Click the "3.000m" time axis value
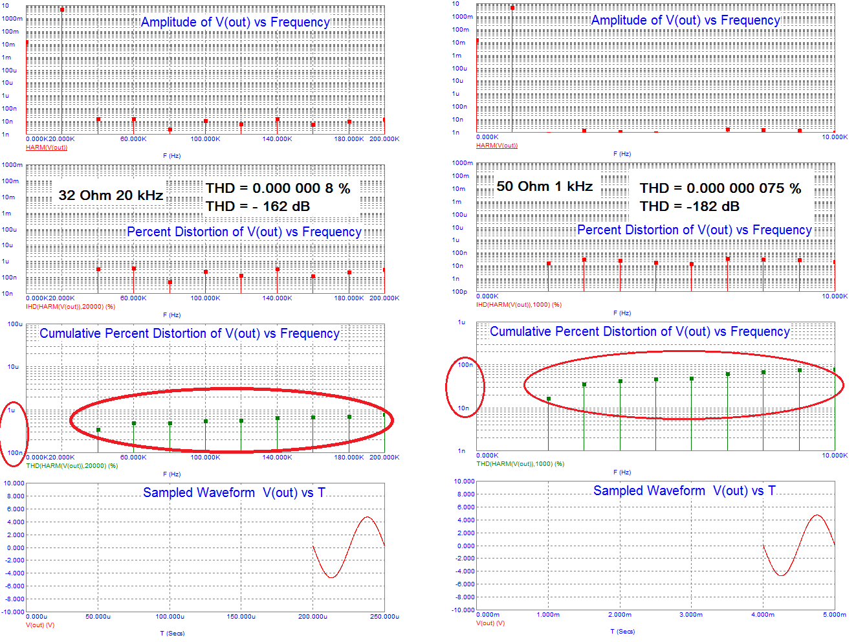The image size is (856, 642). 691,615
